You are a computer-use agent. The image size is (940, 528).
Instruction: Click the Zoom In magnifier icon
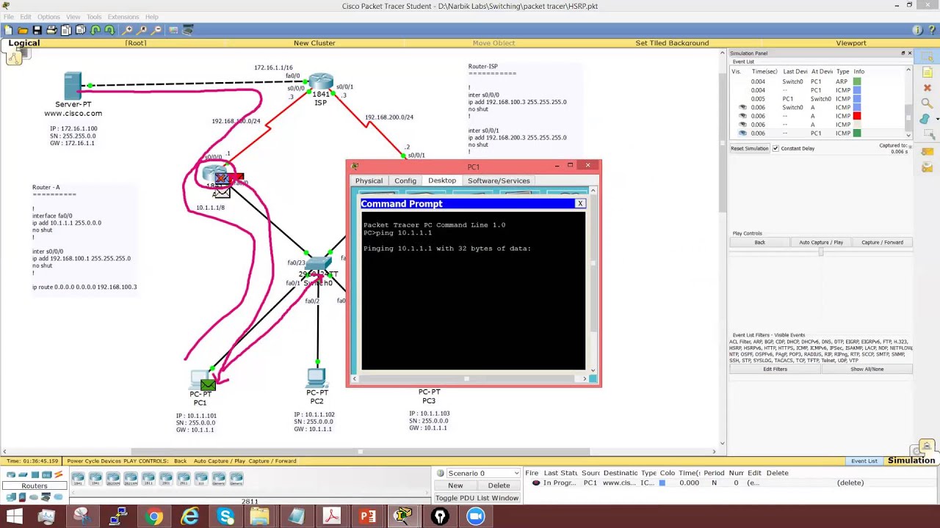[128, 30]
